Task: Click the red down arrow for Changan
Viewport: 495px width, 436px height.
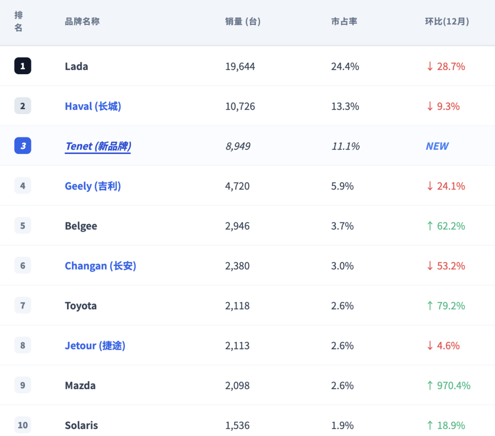Action: coord(429,266)
